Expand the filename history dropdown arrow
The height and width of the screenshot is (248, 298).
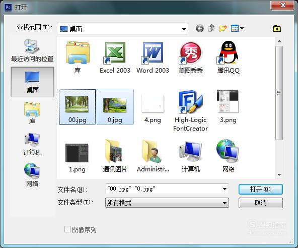click(225, 189)
